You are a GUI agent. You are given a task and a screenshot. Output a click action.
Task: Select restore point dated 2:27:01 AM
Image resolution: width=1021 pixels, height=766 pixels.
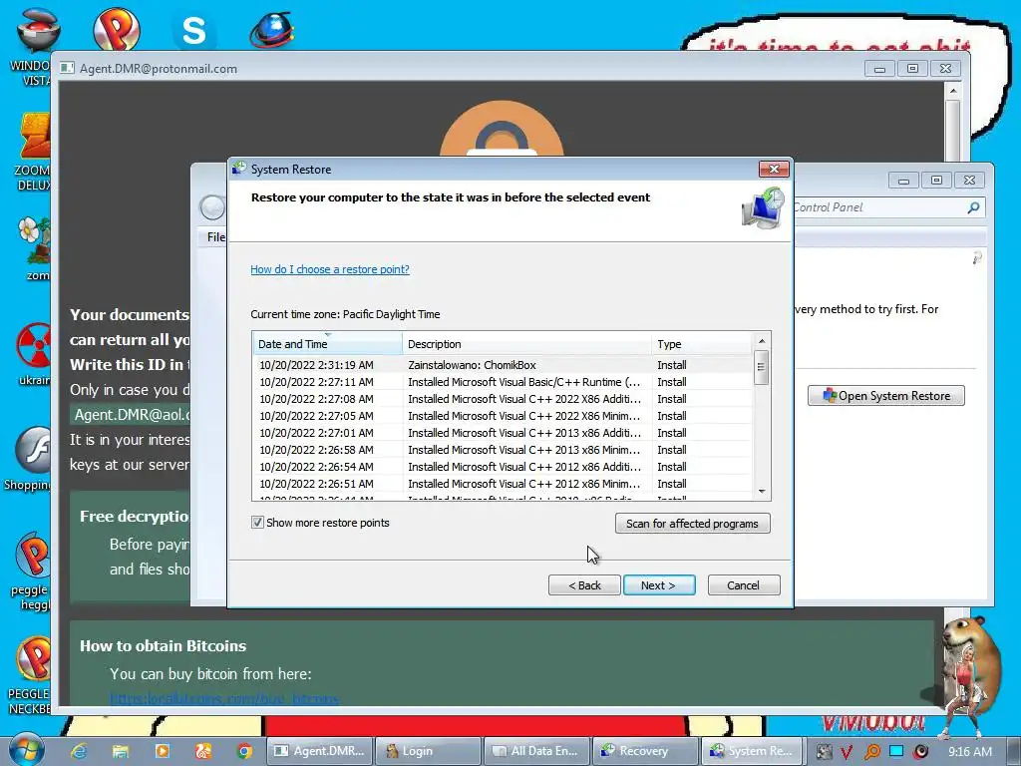[x=503, y=433]
